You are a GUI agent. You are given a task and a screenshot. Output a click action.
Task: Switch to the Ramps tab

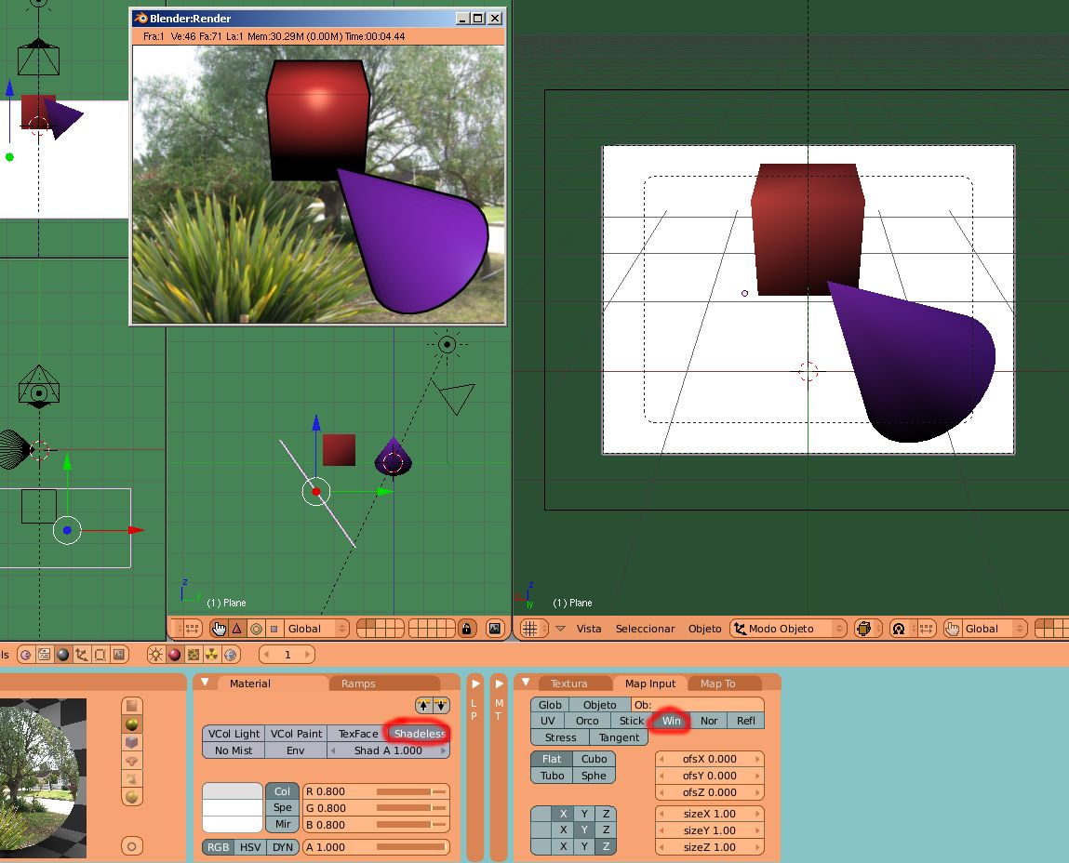click(358, 684)
